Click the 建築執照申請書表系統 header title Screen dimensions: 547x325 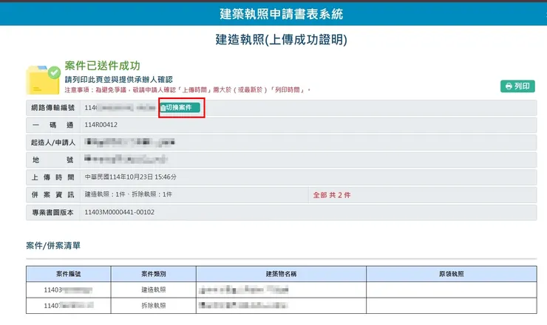(281, 14)
